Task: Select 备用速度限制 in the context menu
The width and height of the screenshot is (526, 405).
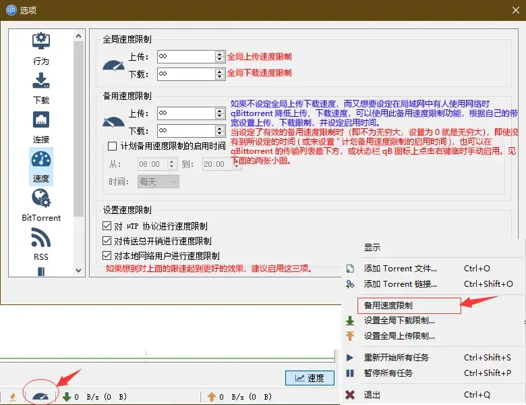Action: pos(409,306)
